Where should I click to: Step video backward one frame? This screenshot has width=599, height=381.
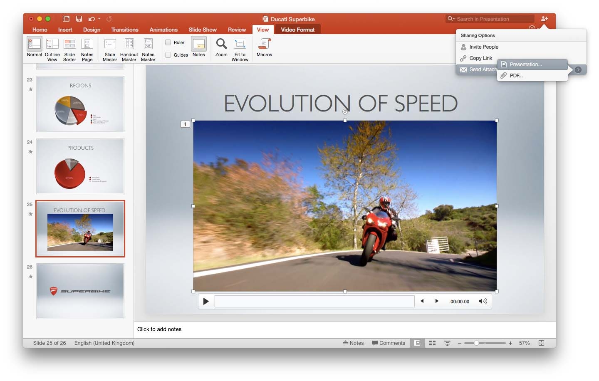(422, 301)
